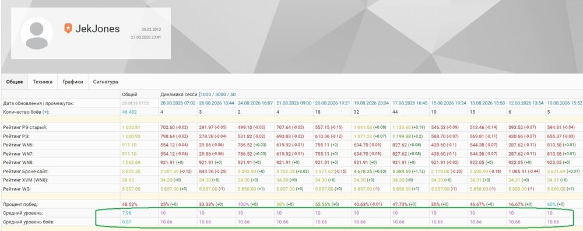The image size is (583, 231).
Task: Open the 15.08.2026 19:24 session date
Action: 448,103
